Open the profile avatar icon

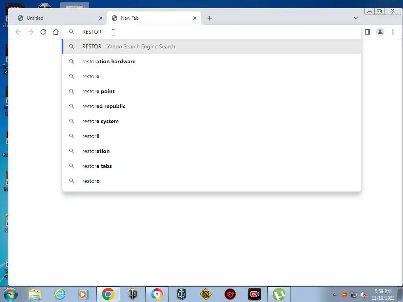(380, 32)
